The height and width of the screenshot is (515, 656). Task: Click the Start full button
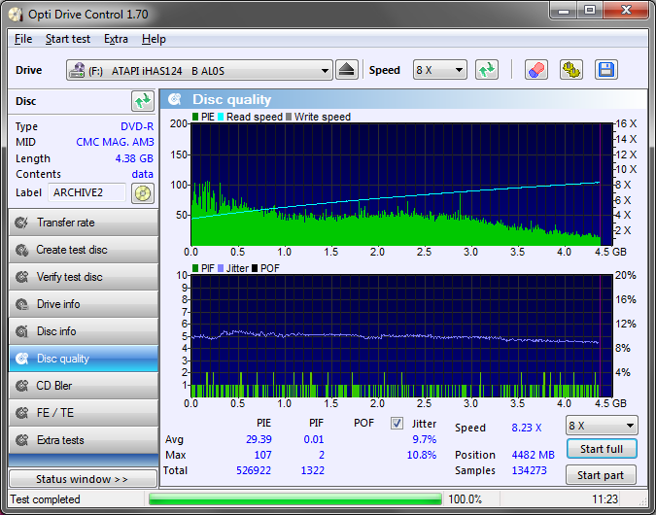coord(602,449)
